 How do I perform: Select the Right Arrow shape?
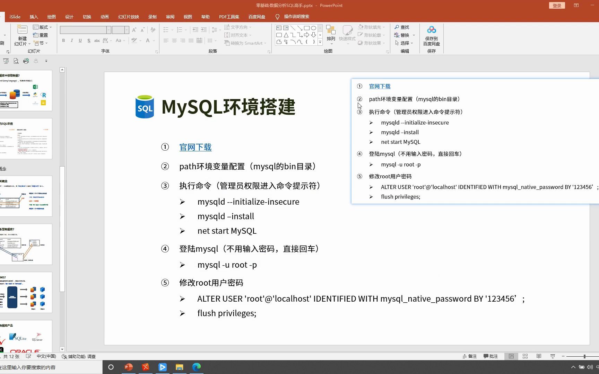(306, 35)
